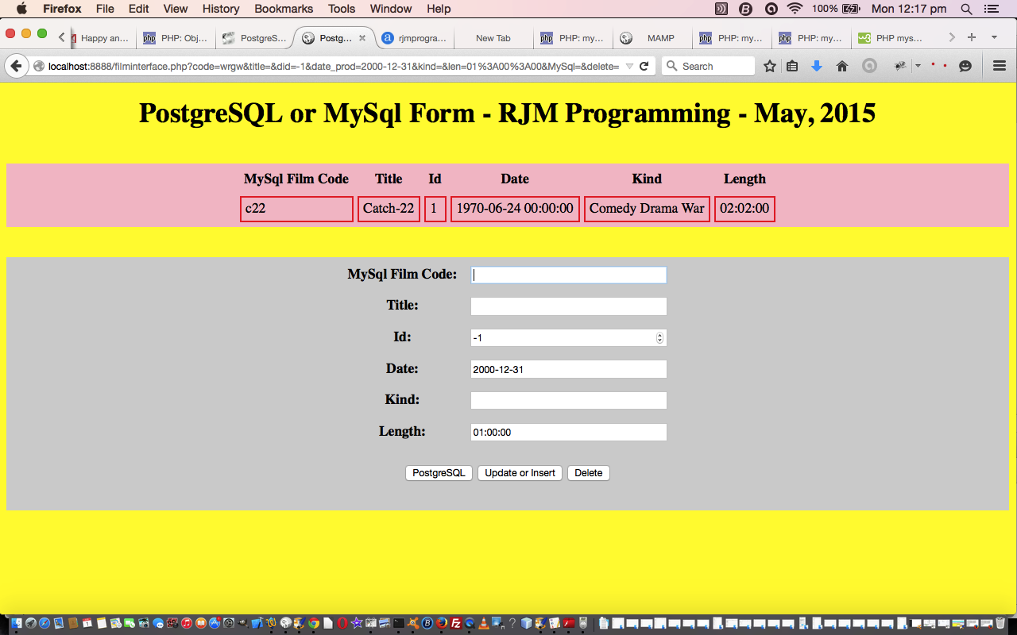Bookmark this page via the star icon
Screen dimensions: 1017x635
(769, 66)
